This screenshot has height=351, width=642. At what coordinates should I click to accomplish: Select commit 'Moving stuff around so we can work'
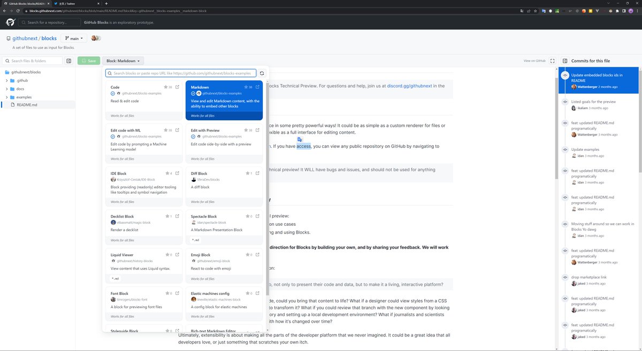[598, 230]
